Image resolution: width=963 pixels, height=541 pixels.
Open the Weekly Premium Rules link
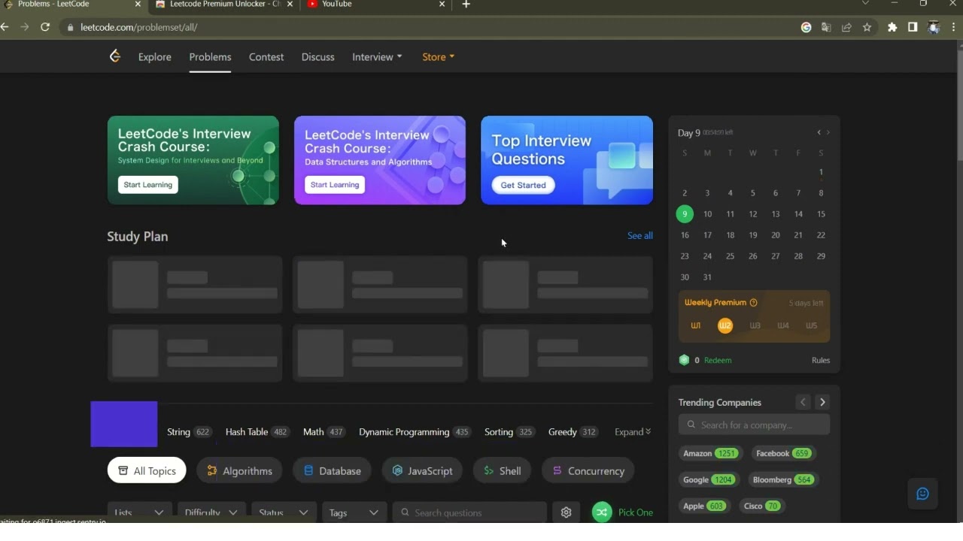tap(821, 360)
